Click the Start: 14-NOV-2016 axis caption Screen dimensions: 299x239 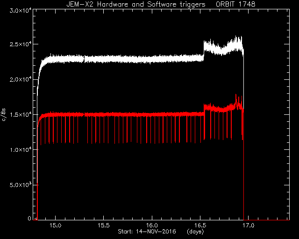coord(147,232)
